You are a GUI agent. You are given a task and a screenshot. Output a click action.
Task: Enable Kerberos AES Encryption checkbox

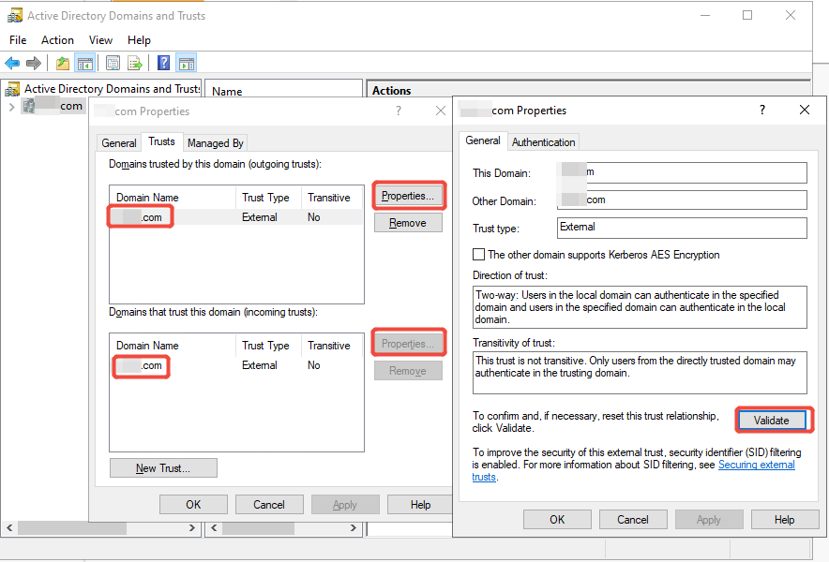[x=478, y=255]
